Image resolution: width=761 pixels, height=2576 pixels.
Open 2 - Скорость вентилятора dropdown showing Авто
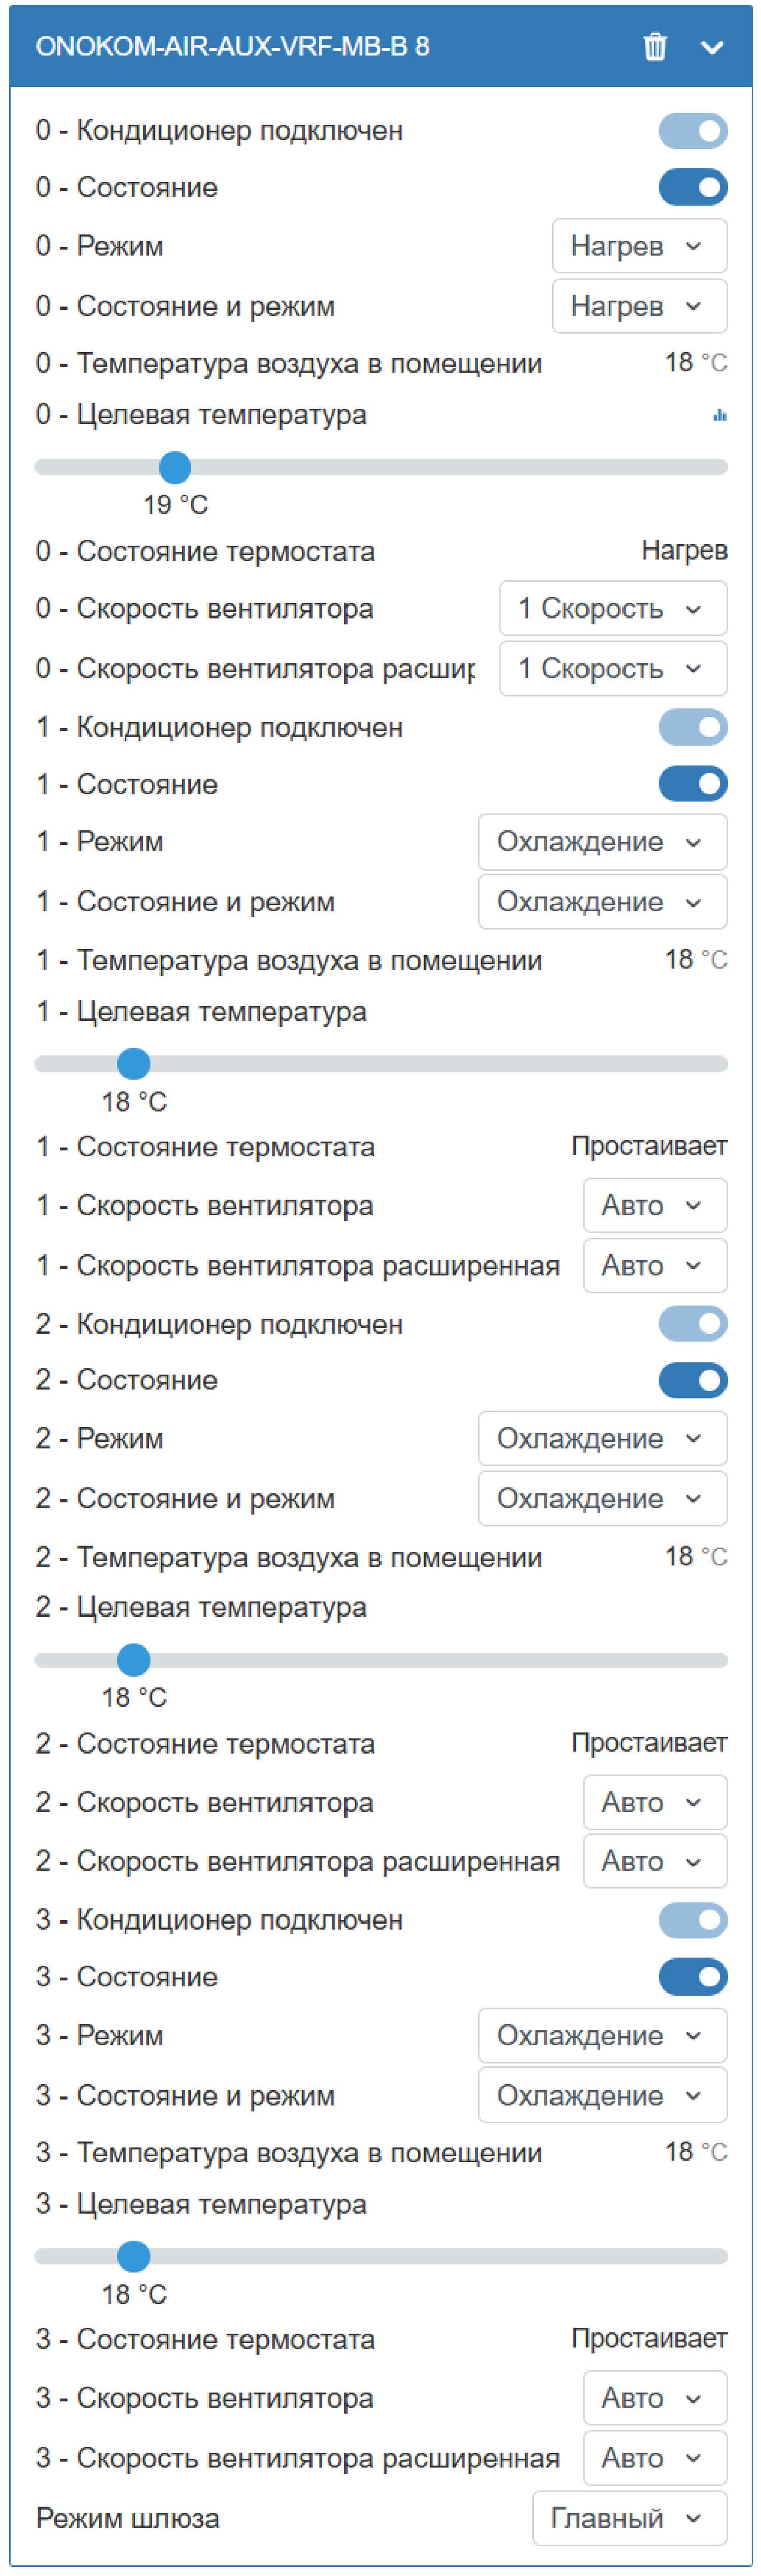655,1802
